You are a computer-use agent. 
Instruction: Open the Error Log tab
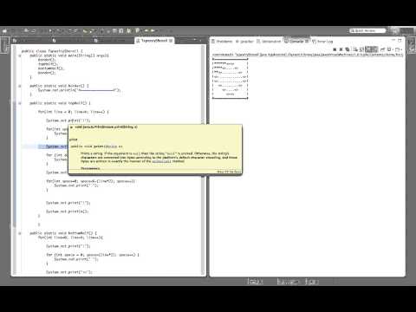322,42
